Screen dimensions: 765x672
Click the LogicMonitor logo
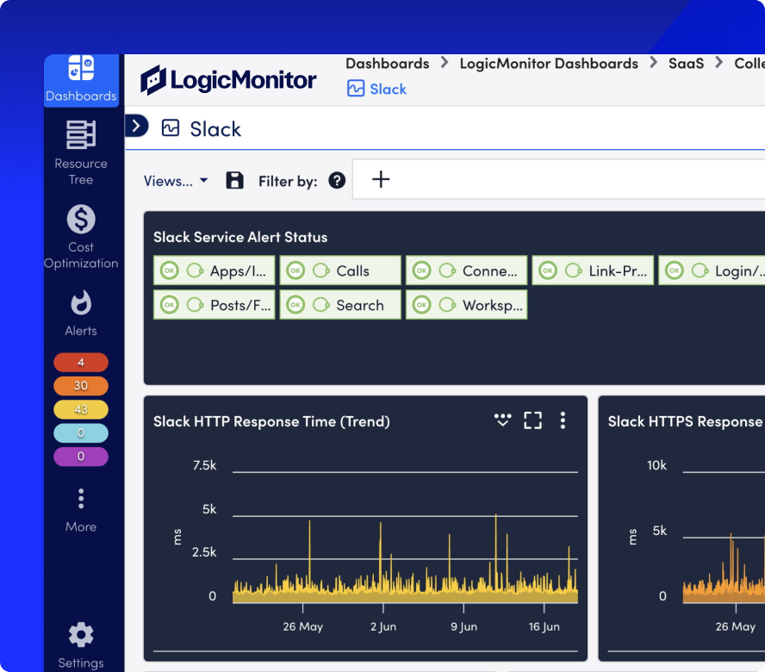[228, 80]
